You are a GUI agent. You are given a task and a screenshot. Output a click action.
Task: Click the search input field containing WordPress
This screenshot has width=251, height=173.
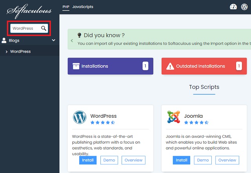click(x=25, y=28)
